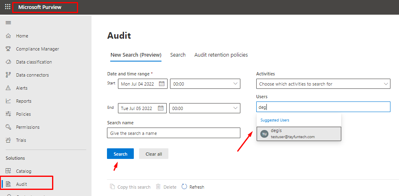Click the Home house icon

8,36
